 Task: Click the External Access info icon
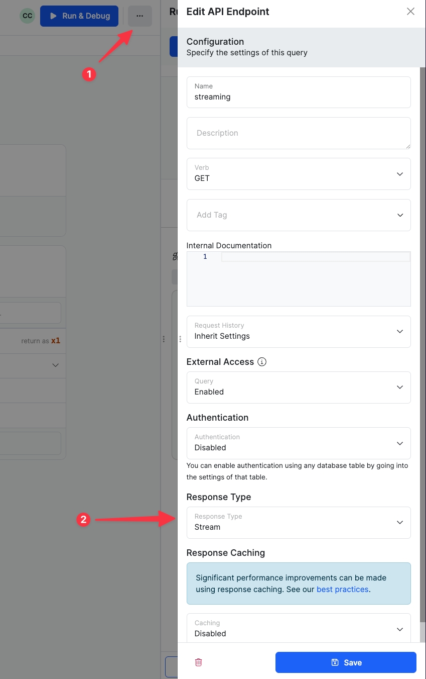click(x=261, y=362)
